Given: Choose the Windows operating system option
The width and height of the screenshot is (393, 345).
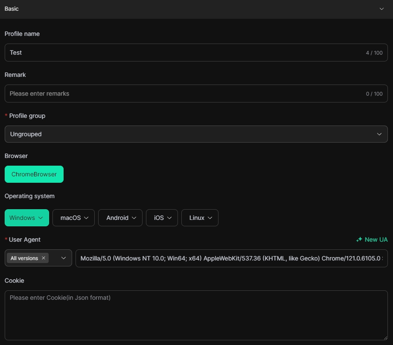Looking at the screenshot, I should (27, 218).
